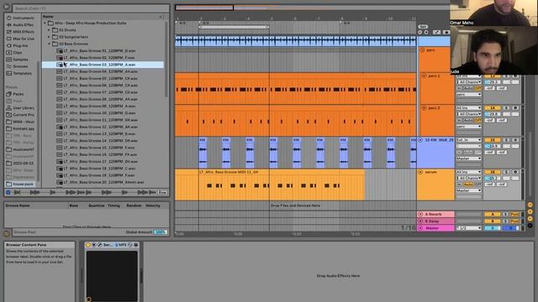The width and height of the screenshot is (538, 302).
Task: Open the Samples browser category
Action: point(17,60)
